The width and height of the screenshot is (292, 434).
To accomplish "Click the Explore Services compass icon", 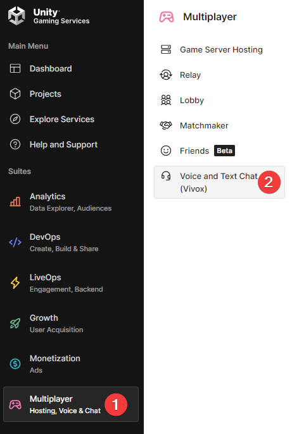I will coord(15,120).
